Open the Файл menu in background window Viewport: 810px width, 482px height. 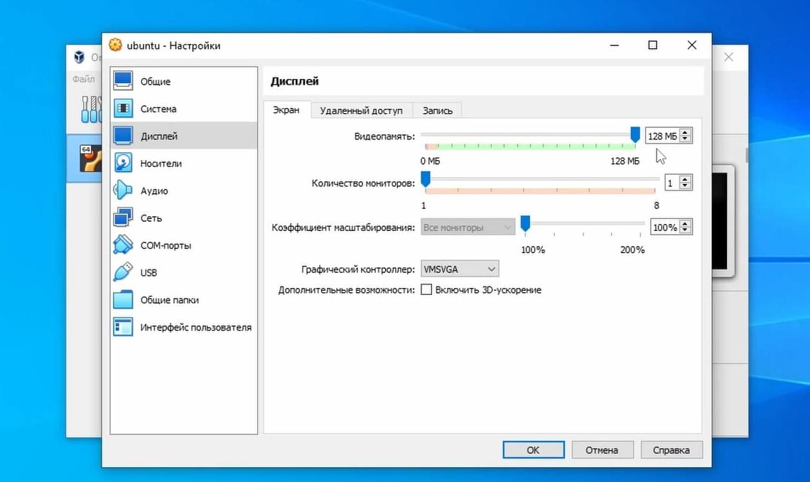tap(84, 79)
